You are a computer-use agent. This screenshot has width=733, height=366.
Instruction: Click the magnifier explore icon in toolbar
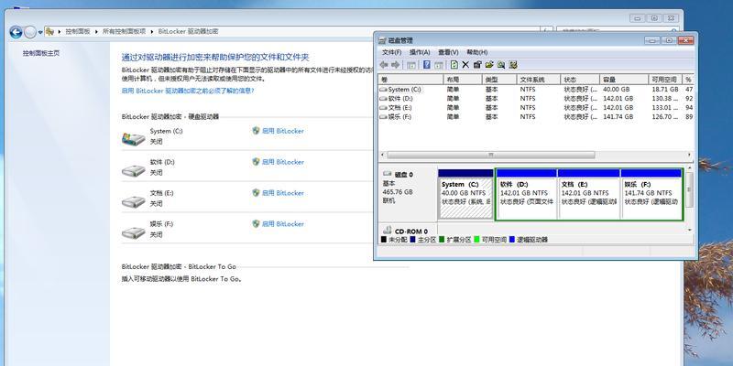pyautogui.click(x=501, y=65)
